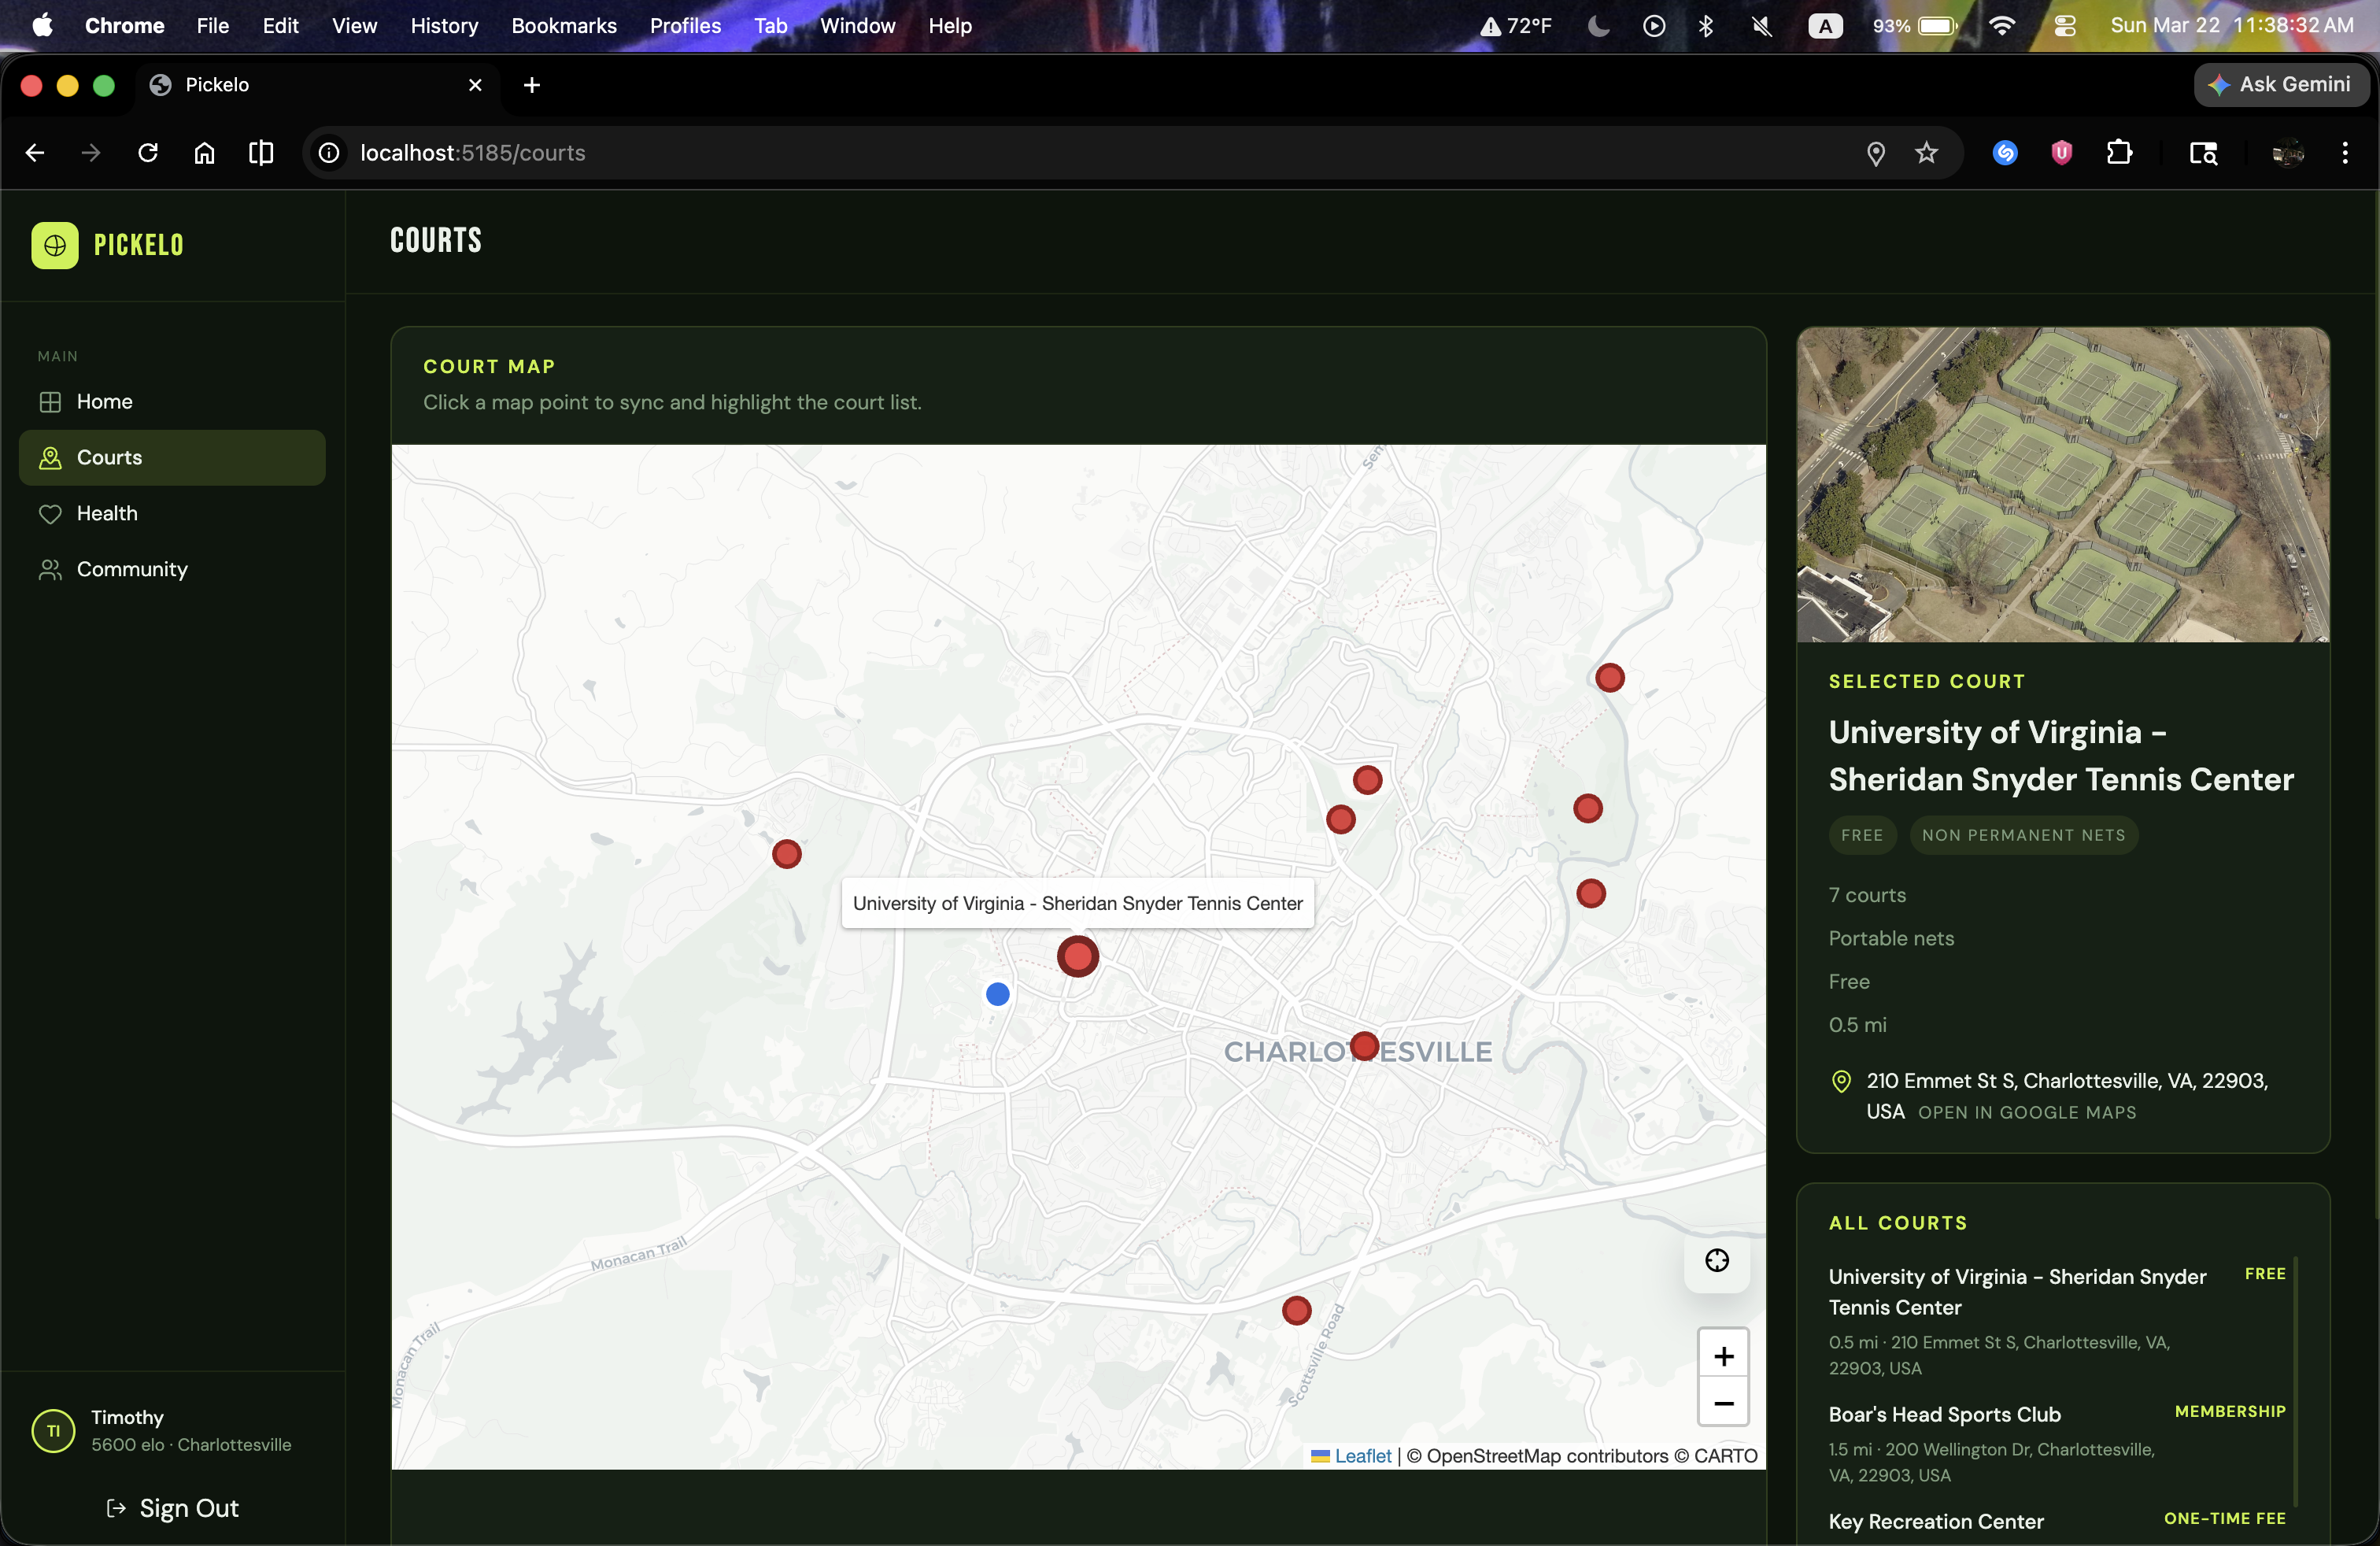Zoom in the court map
2380x1546 pixels.
(x=1722, y=1356)
